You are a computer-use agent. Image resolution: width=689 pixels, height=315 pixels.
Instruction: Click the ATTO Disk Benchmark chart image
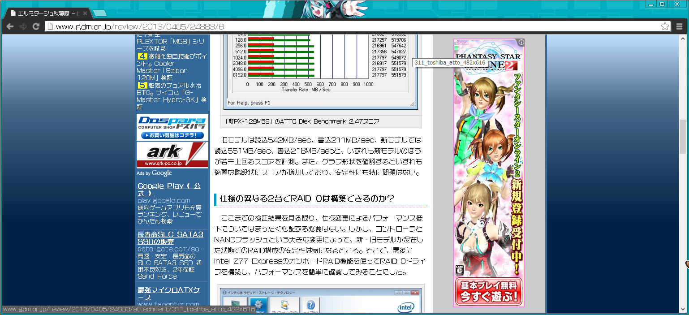pyautogui.click(x=321, y=72)
